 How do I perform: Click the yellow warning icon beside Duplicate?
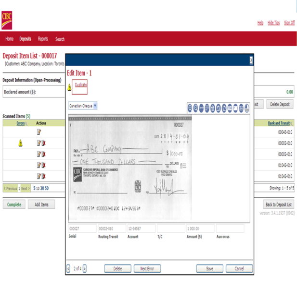[x=69, y=87]
